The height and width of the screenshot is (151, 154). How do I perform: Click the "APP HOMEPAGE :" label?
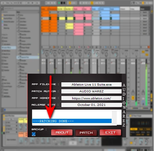point(45,98)
